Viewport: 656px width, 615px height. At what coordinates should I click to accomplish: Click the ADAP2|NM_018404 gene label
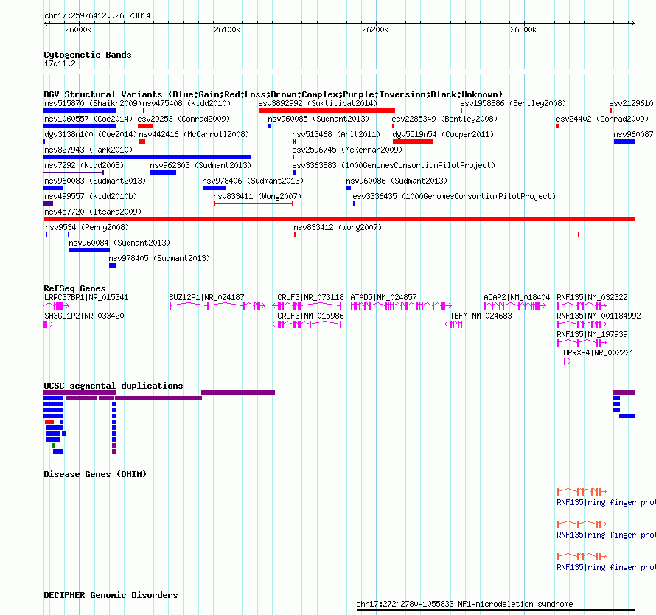[517, 297]
